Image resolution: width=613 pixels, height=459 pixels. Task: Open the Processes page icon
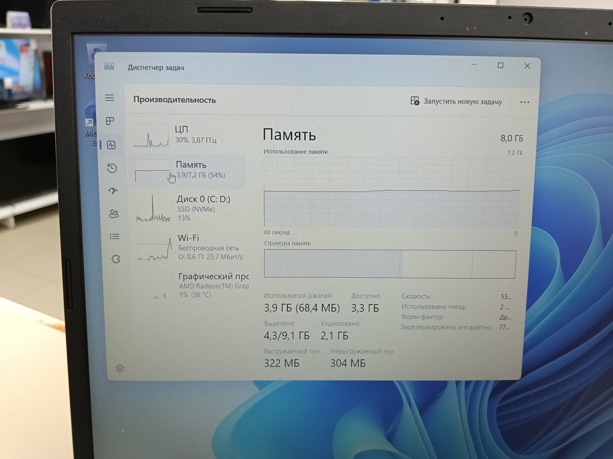coord(110,121)
